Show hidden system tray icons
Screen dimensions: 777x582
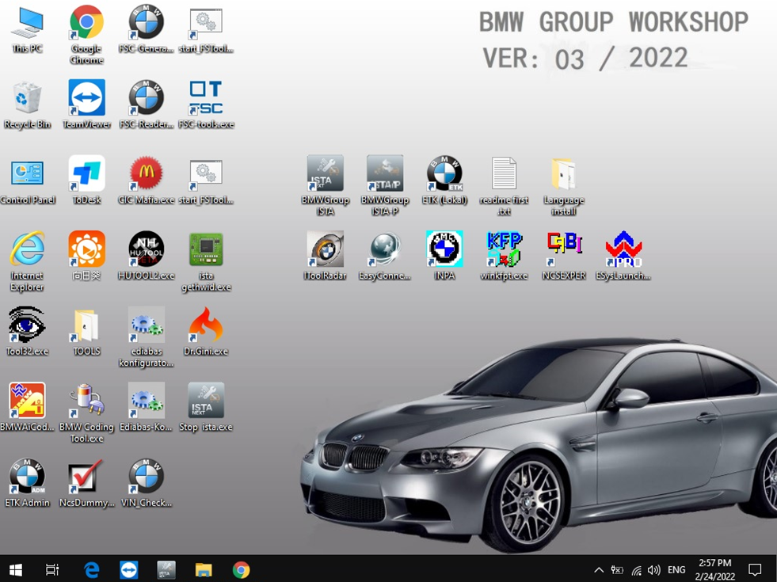pyautogui.click(x=599, y=569)
